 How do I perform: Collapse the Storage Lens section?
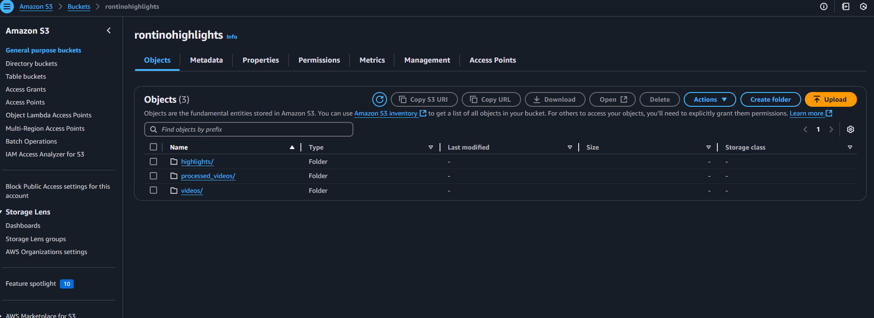(x=1, y=212)
